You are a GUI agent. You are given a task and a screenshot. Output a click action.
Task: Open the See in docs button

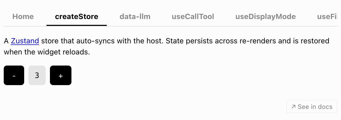312,107
